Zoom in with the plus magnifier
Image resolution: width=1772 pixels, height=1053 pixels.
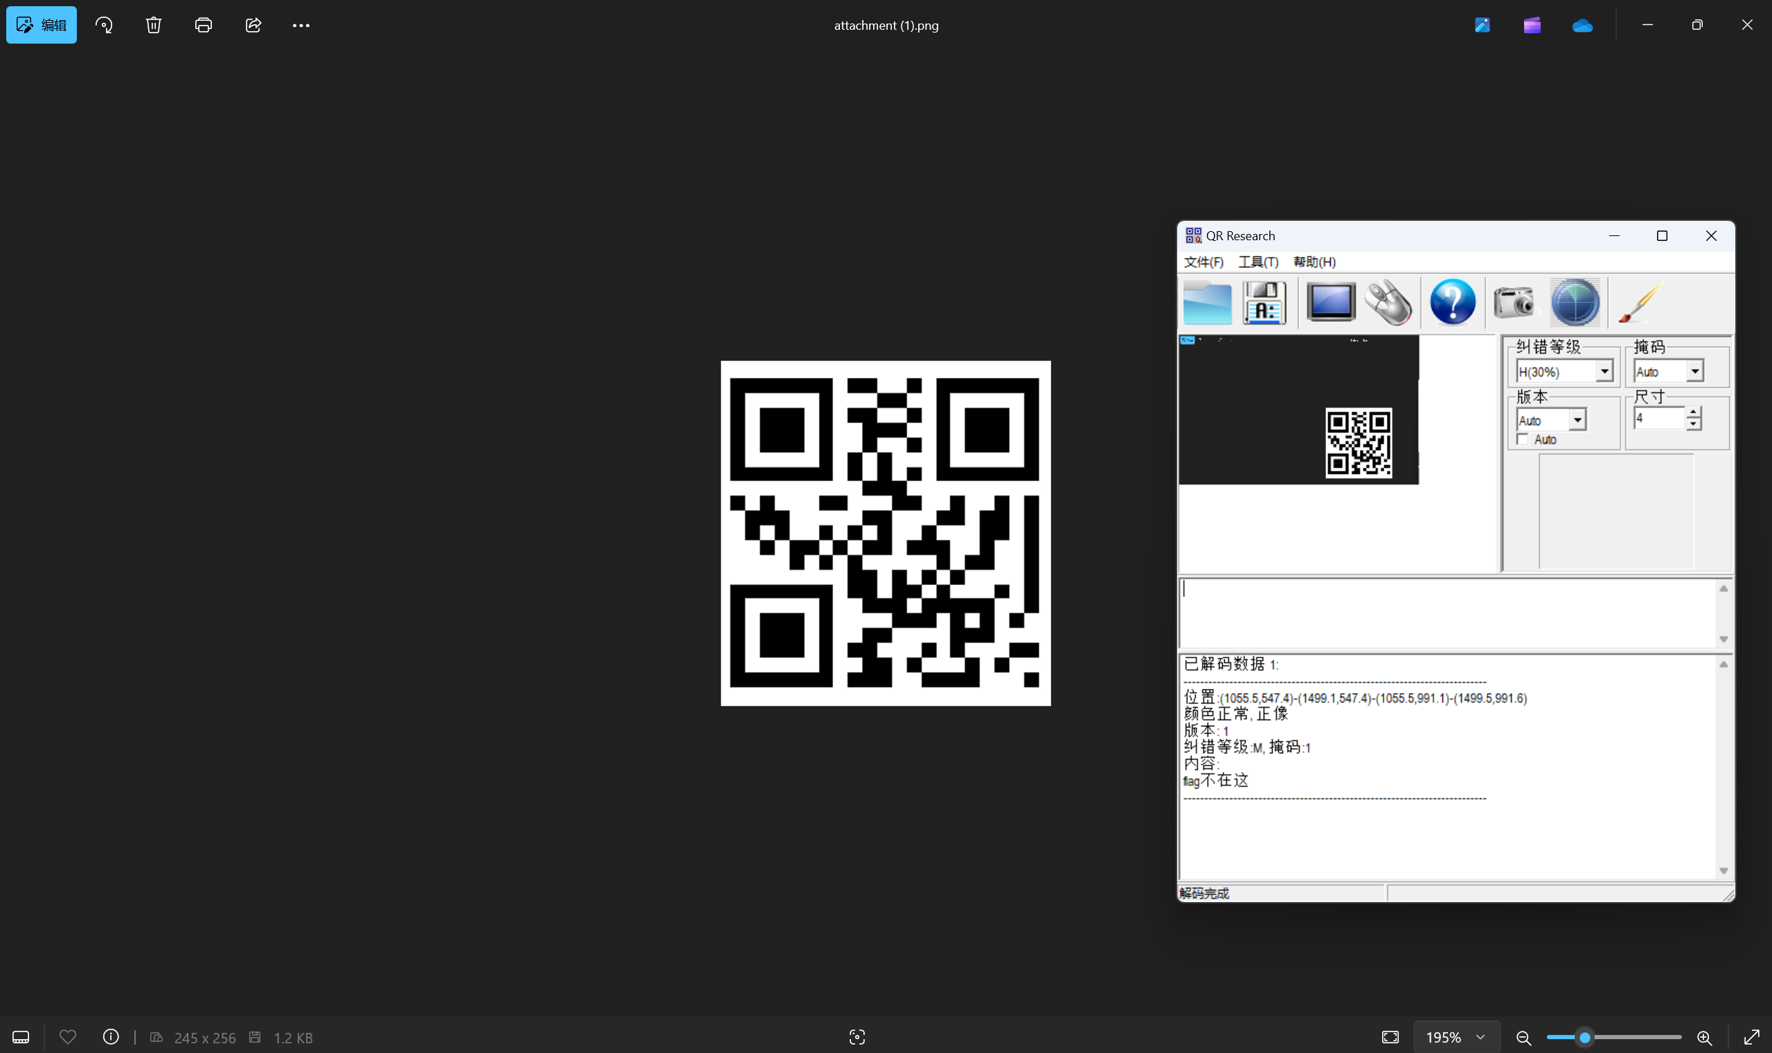(x=1704, y=1037)
